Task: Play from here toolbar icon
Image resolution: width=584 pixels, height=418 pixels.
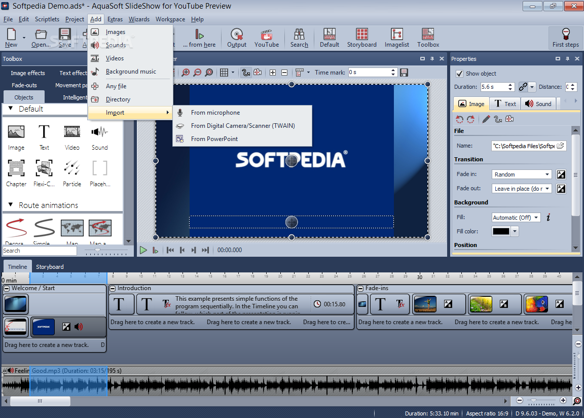Action: pyautogui.click(x=199, y=38)
